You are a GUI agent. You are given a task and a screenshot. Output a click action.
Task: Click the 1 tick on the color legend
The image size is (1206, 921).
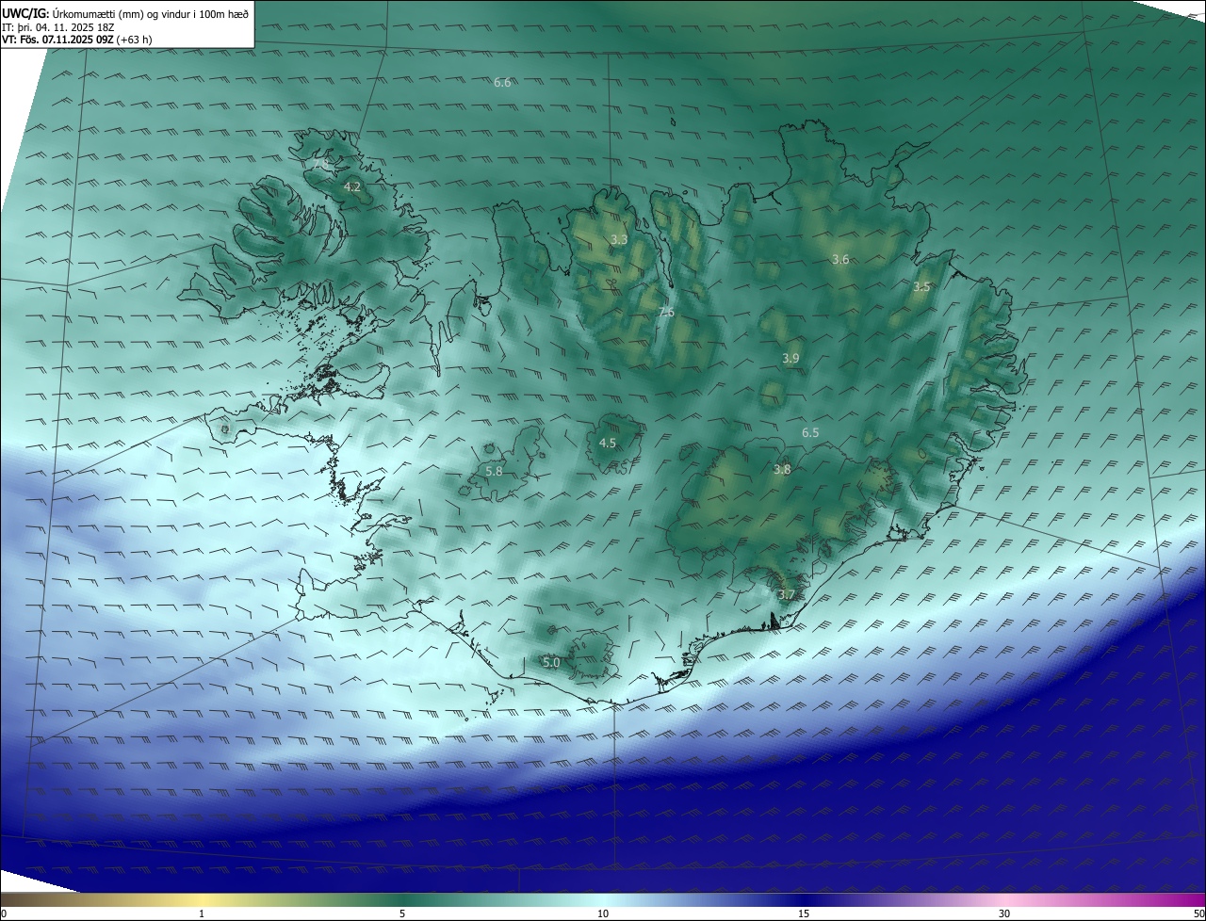[x=202, y=913]
